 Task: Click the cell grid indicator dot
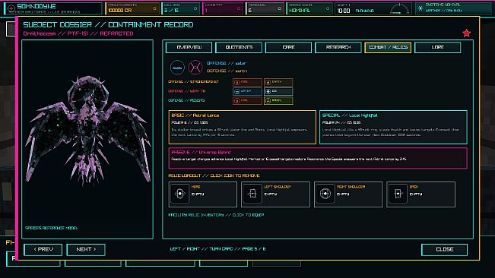coord(195,9)
